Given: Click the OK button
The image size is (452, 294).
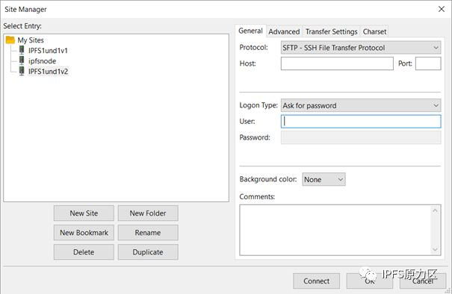Looking at the screenshot, I should [370, 281].
